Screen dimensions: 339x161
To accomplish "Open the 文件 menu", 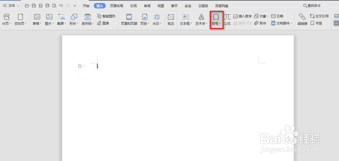I will [11, 5].
